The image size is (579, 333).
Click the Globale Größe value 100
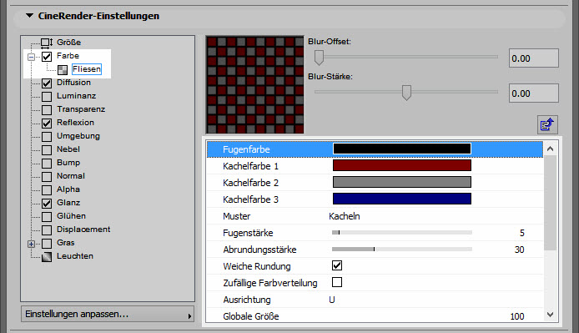click(517, 316)
